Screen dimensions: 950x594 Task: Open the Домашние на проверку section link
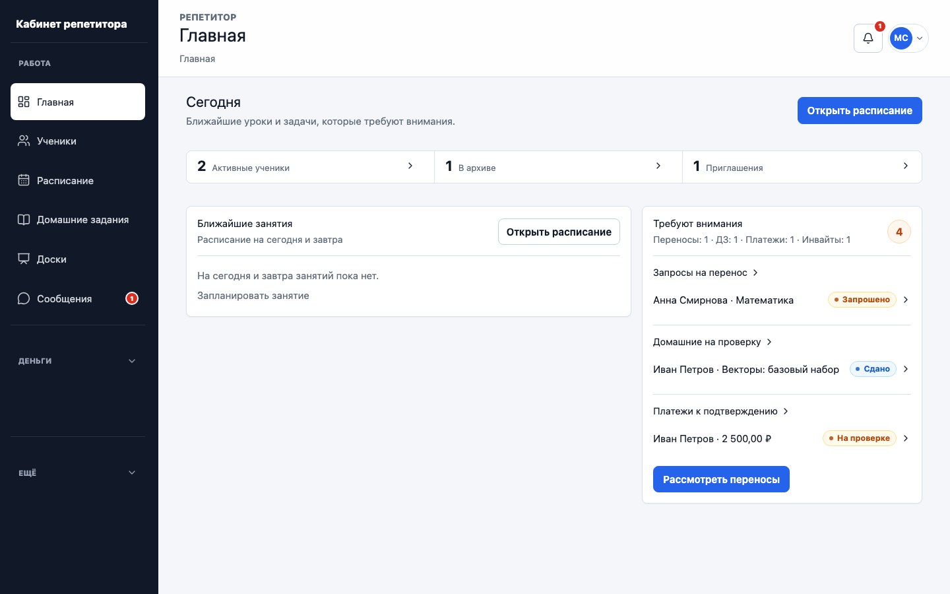click(x=712, y=342)
